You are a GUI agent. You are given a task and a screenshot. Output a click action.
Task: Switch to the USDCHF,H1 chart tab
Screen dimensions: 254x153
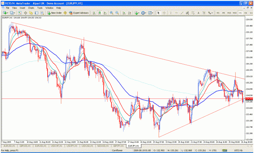pos(56,146)
